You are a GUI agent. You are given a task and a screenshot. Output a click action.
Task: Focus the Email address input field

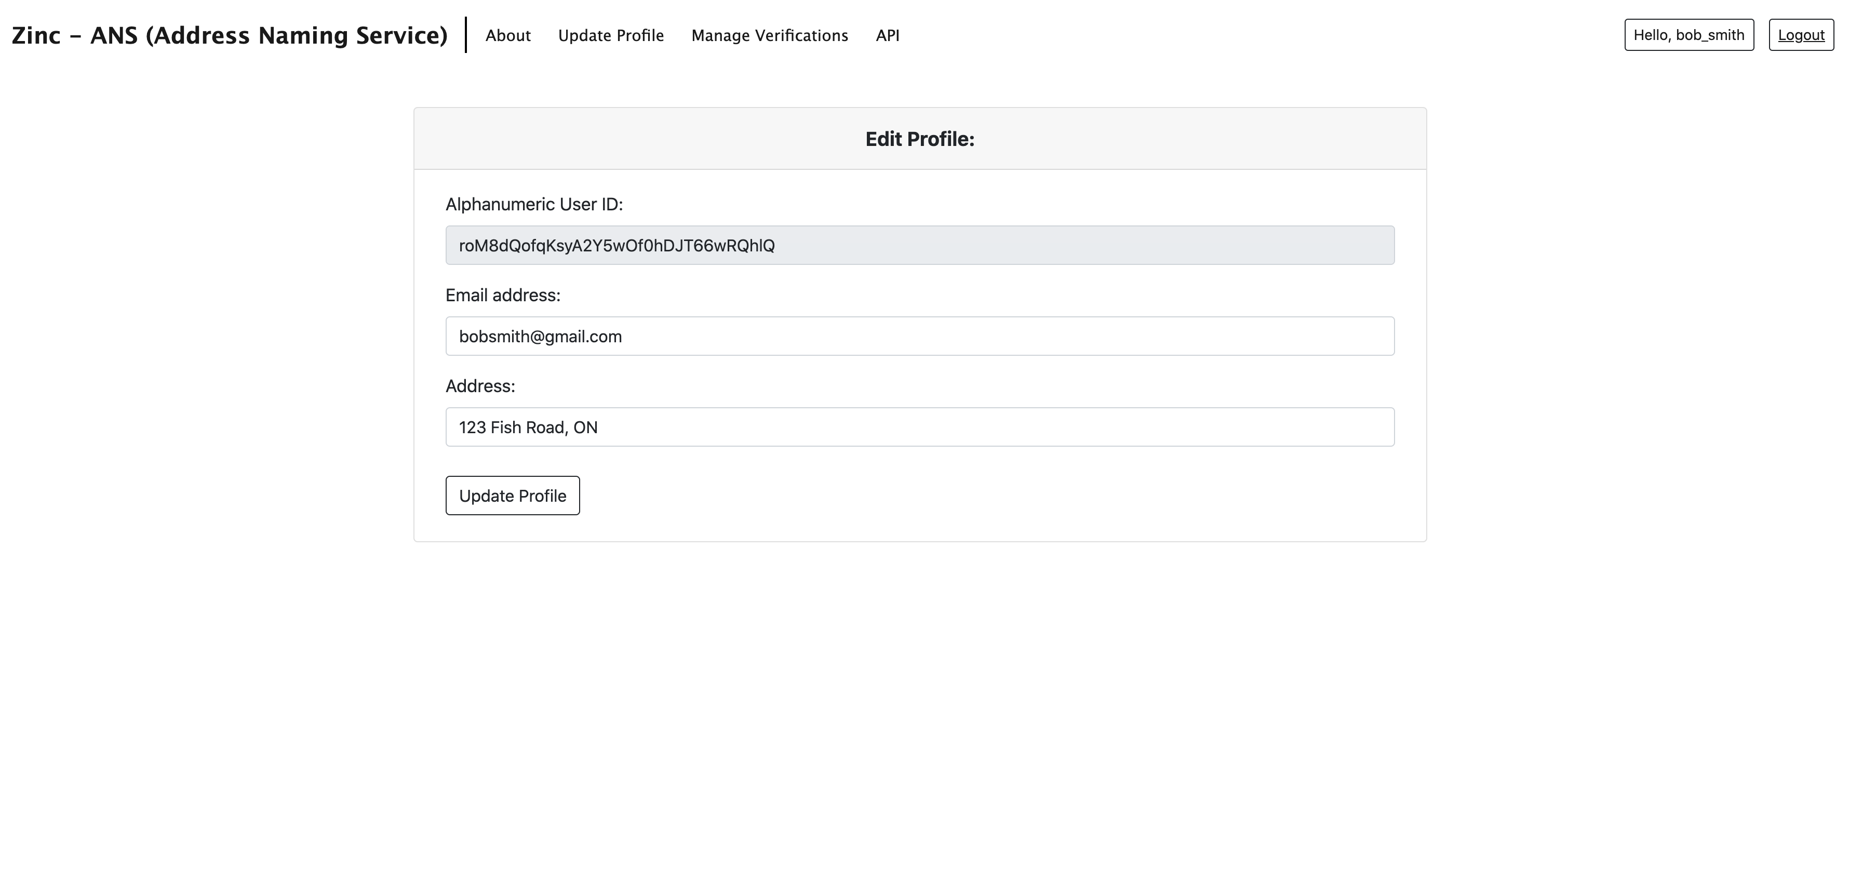pos(919,336)
